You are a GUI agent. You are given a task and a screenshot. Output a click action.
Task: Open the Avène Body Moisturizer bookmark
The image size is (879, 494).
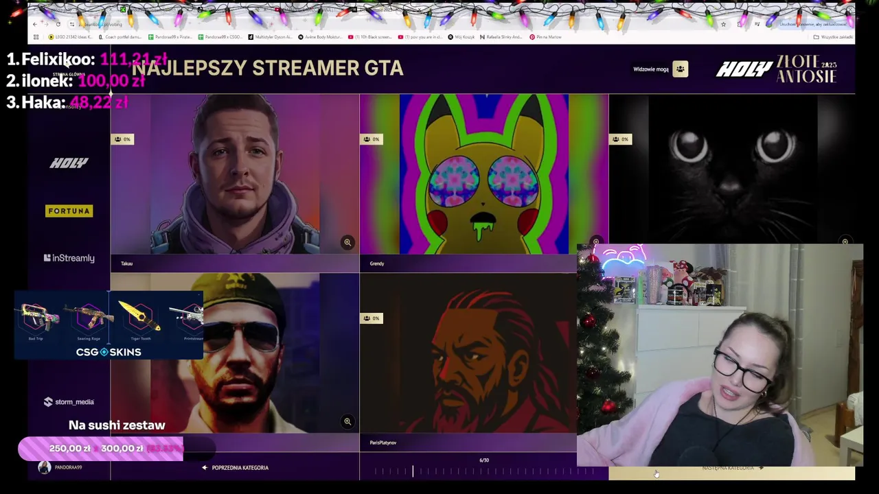pos(321,37)
